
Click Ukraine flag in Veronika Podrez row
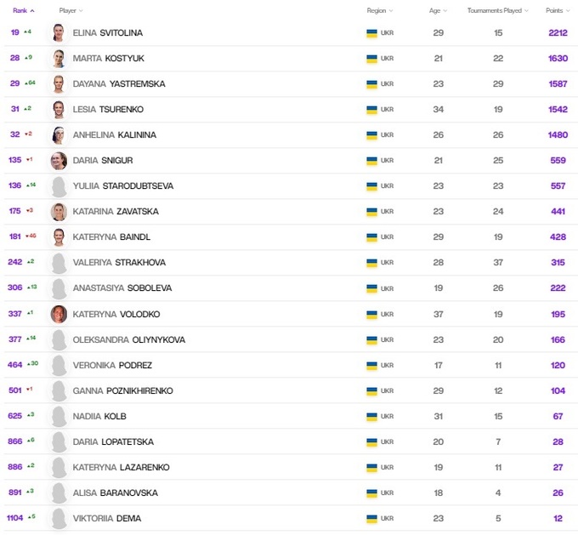371,365
